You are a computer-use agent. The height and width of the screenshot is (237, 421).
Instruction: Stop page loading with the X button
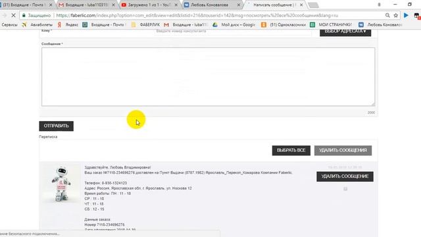point(13,16)
